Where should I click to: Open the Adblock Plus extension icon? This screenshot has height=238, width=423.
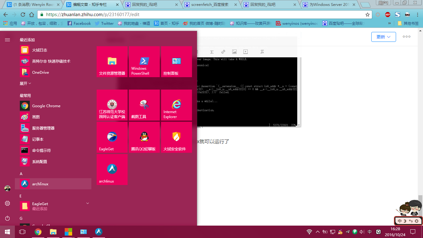coord(387,14)
